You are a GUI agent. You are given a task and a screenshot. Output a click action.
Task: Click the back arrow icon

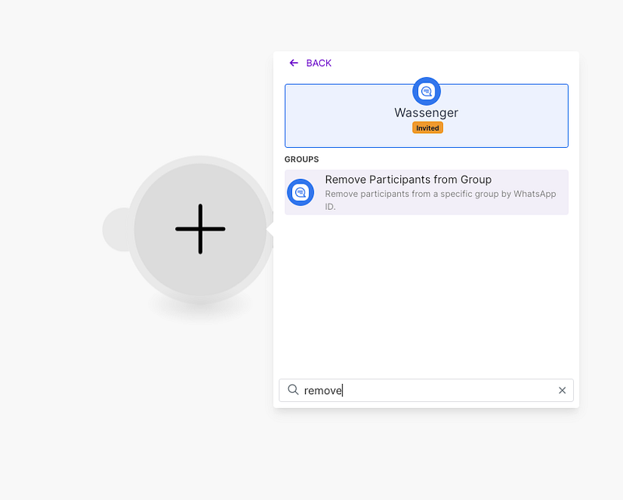point(294,63)
